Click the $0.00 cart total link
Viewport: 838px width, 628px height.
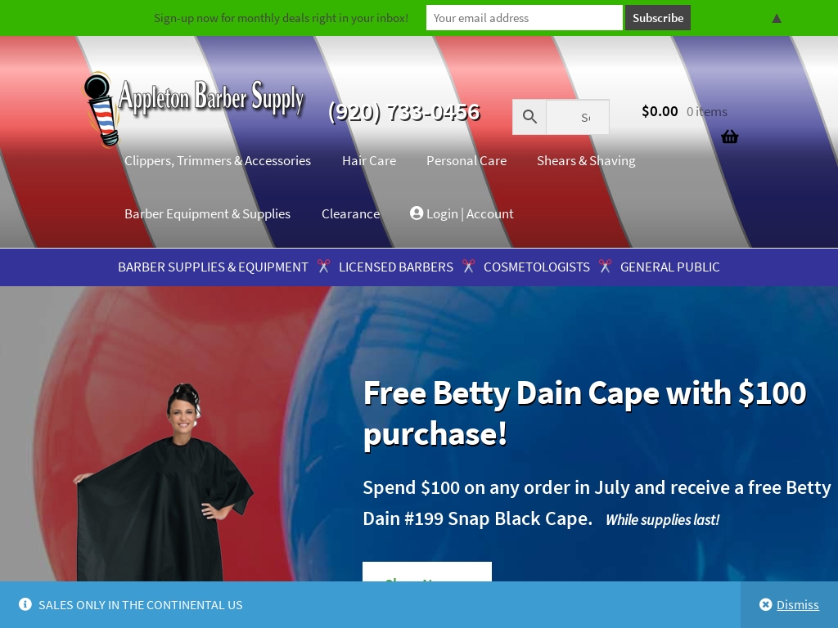pyautogui.click(x=660, y=111)
